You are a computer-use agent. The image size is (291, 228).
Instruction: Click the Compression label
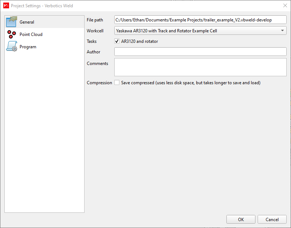tap(99, 83)
